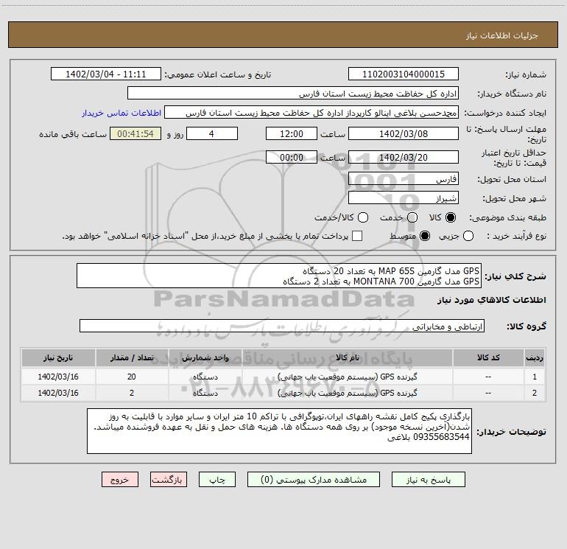Click row number 2 cell
567x549 pixels.
[535, 393]
